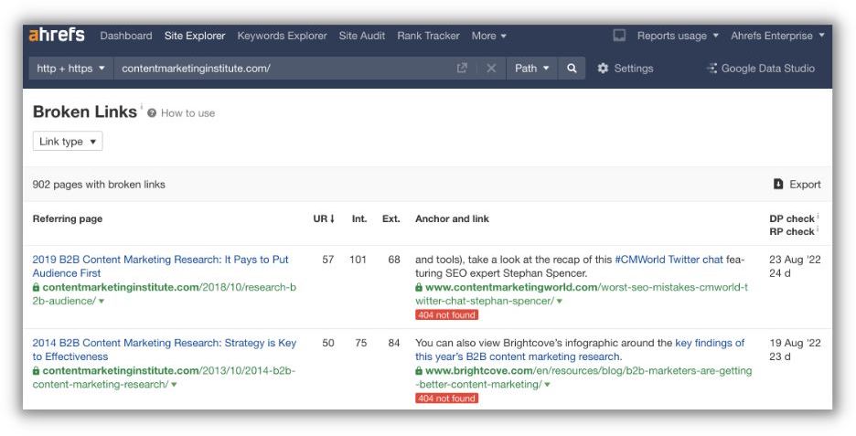The image size is (856, 436).
Task: Click the How to use help icon
Action: click(152, 113)
